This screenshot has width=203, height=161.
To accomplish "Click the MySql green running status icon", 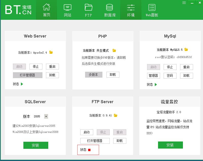I will (156, 85).
